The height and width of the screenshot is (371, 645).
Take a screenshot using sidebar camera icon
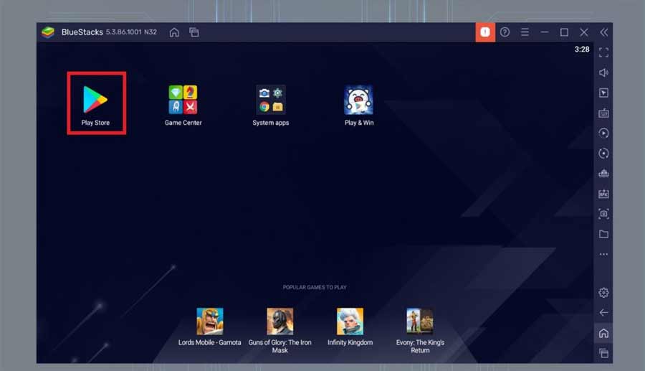603,214
